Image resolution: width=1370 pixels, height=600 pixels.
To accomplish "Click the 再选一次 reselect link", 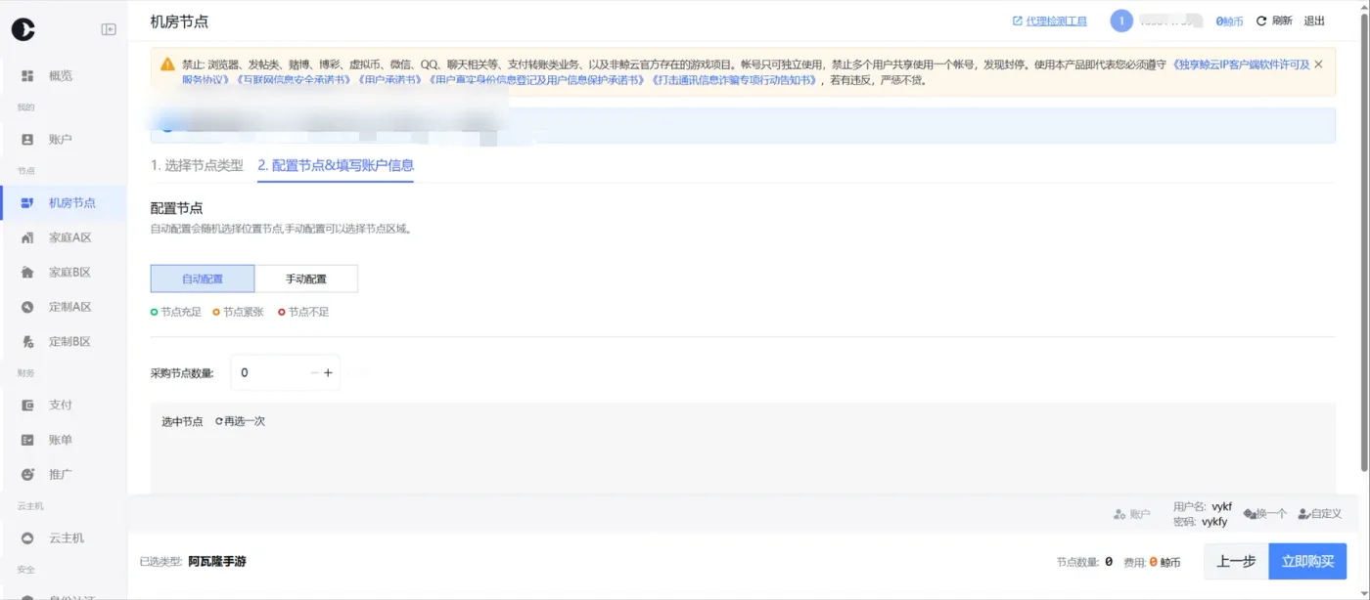I will (x=240, y=421).
